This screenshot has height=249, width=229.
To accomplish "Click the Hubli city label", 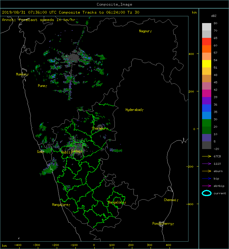I will pyautogui.click(x=66, y=152).
